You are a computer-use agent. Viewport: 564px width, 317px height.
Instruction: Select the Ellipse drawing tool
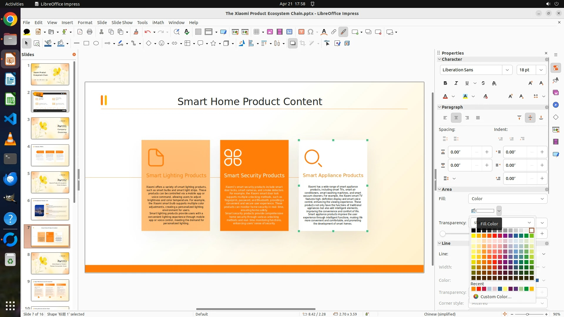(96, 43)
